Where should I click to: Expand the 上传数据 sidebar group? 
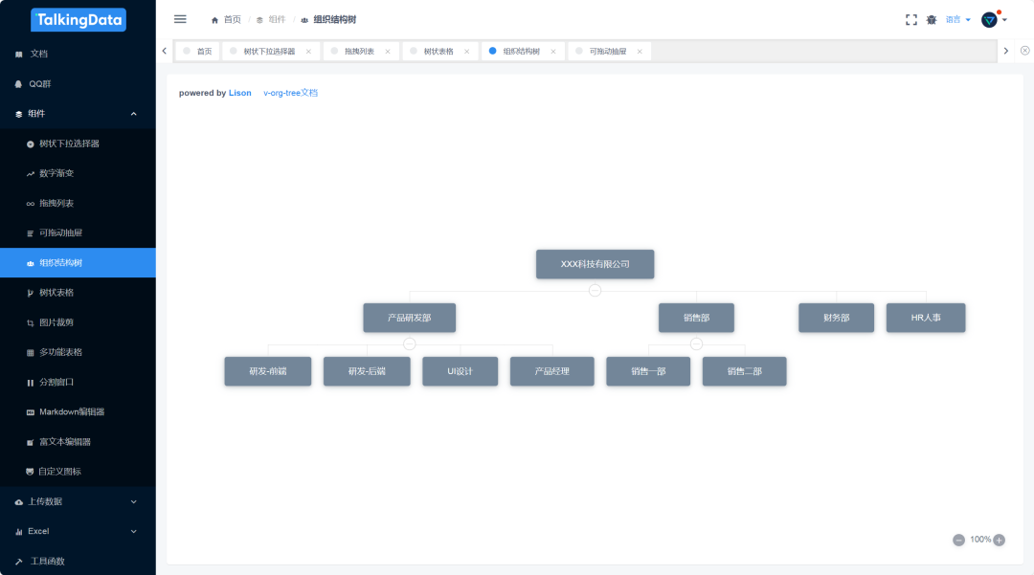coord(78,501)
